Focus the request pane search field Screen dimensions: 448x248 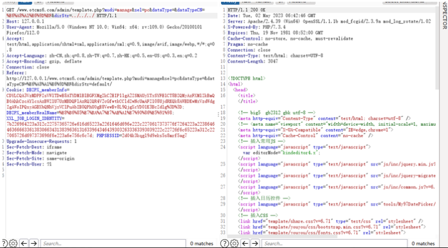(113, 243)
